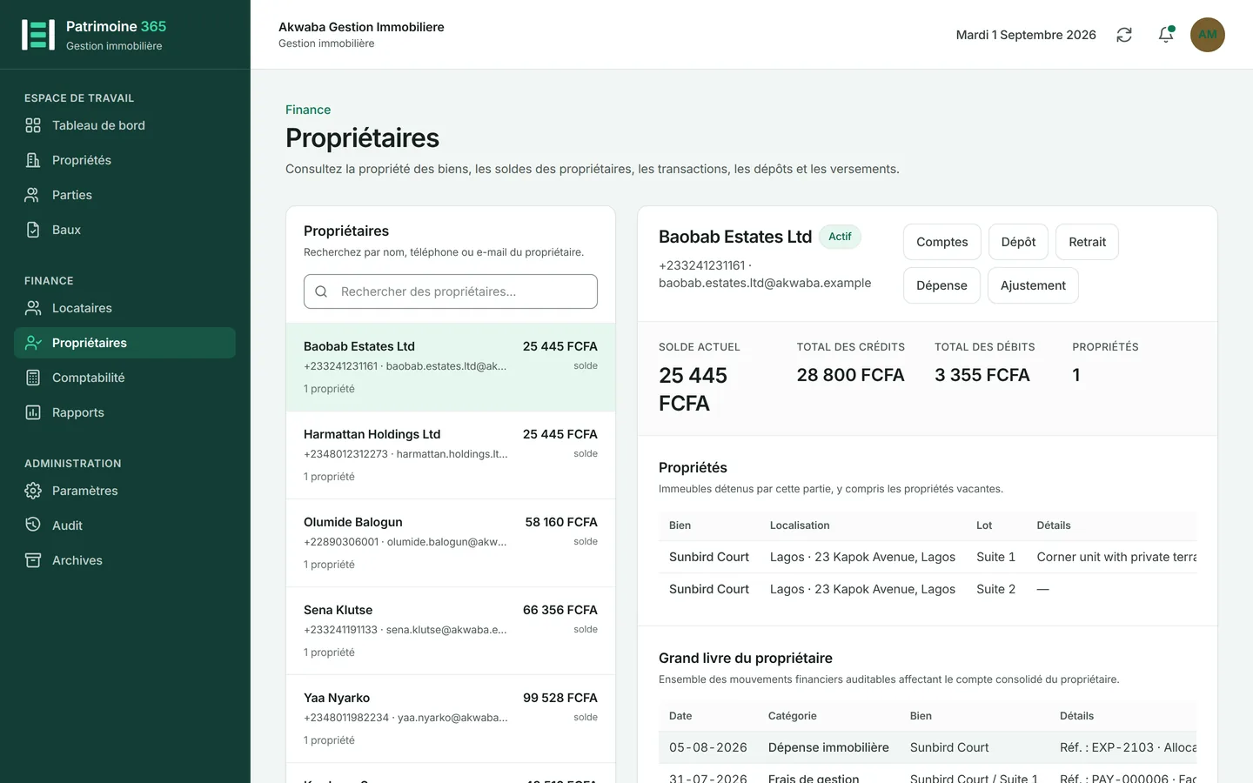
Task: Click the search magnifier icon
Action: click(x=321, y=291)
